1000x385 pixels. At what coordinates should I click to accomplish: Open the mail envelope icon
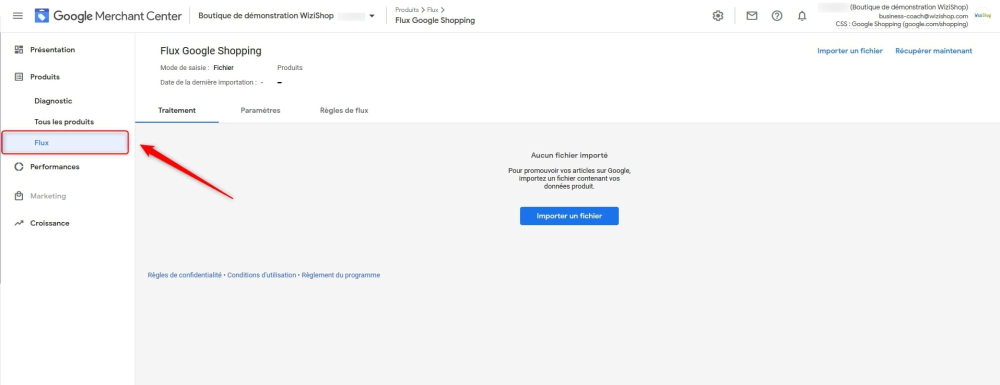tap(751, 16)
